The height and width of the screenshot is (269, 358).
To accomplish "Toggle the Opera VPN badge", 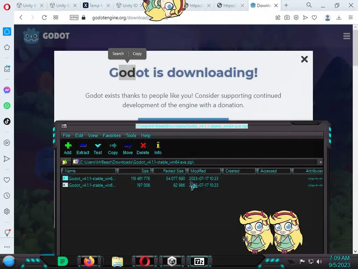I will pos(74,18).
